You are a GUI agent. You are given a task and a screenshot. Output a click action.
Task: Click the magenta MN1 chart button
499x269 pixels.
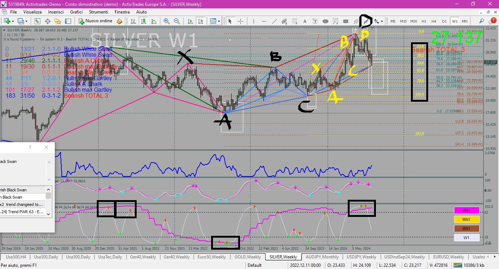pyautogui.click(x=466, y=210)
